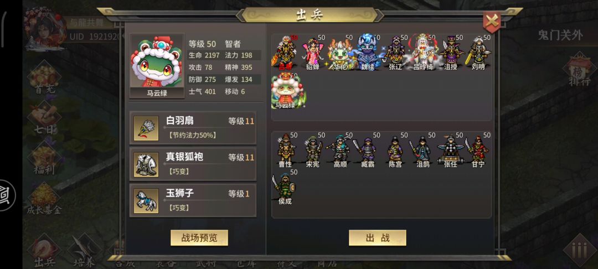Select the 貂蝉 hero sprite
Image resolution: width=598 pixels, height=269 pixels.
[x=312, y=53]
